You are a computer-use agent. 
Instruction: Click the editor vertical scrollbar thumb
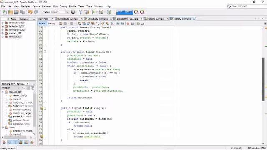(x=263, y=79)
